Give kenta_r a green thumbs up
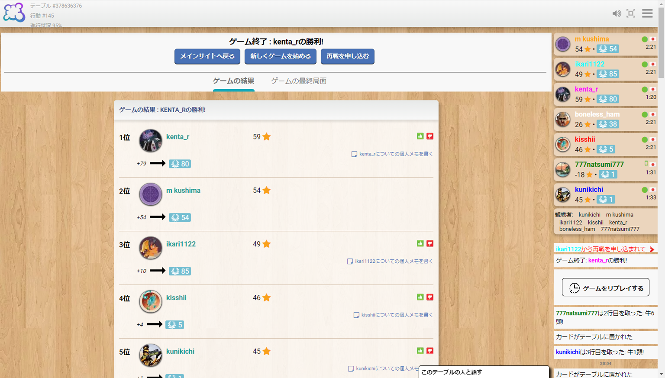665x378 pixels. [x=420, y=136]
